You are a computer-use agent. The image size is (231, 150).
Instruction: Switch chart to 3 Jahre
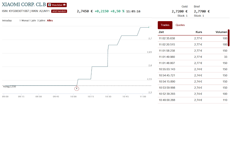[x=41, y=21]
